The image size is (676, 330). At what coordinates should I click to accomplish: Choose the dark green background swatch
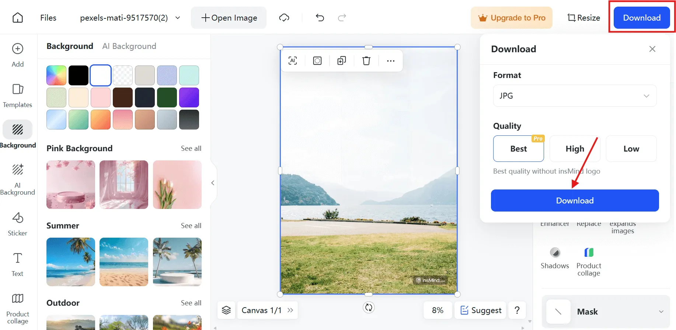click(167, 97)
